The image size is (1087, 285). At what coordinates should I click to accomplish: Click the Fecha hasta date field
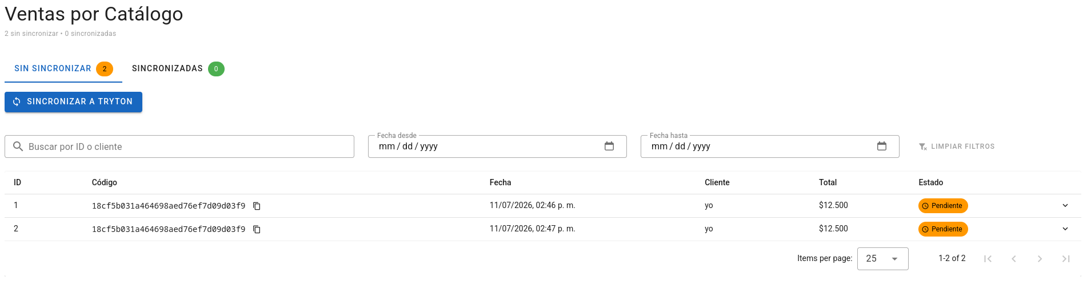point(770,146)
